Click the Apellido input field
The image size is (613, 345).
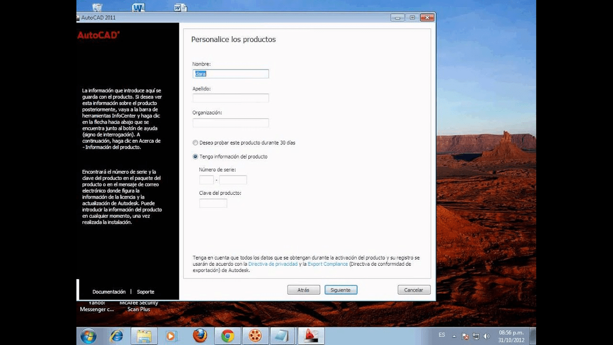coord(231,98)
